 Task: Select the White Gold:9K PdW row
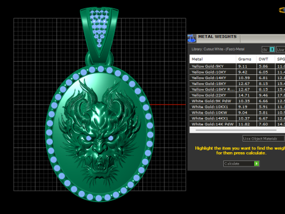237,101
